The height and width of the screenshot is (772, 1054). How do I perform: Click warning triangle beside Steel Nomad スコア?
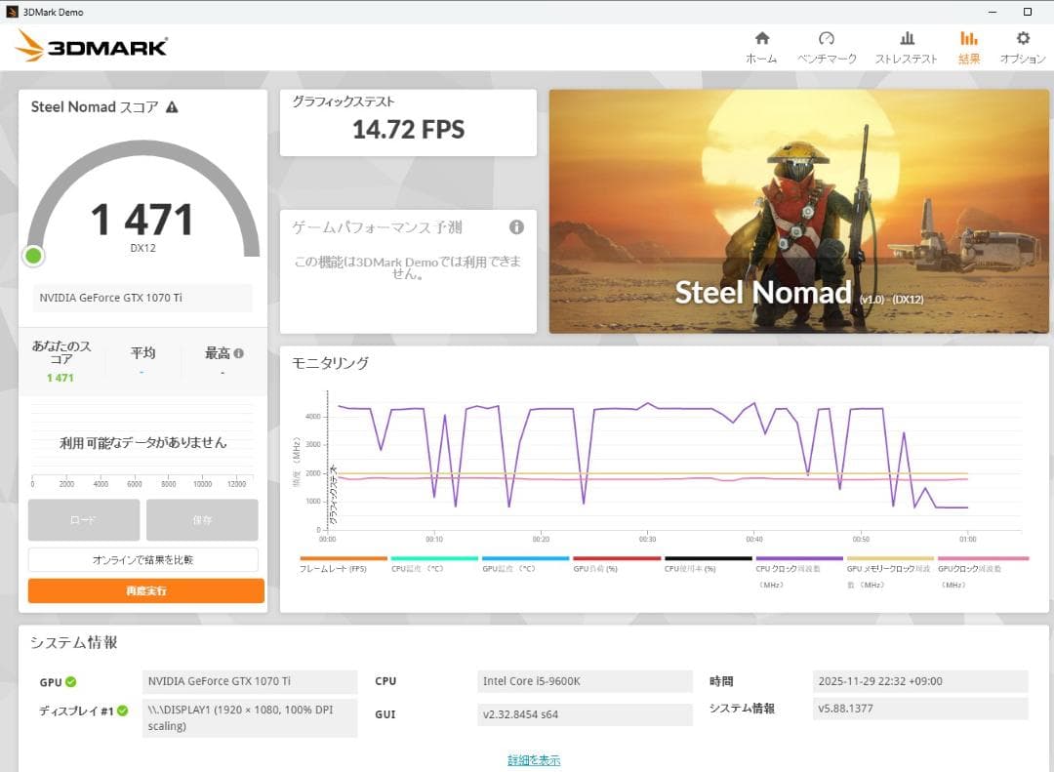[173, 107]
